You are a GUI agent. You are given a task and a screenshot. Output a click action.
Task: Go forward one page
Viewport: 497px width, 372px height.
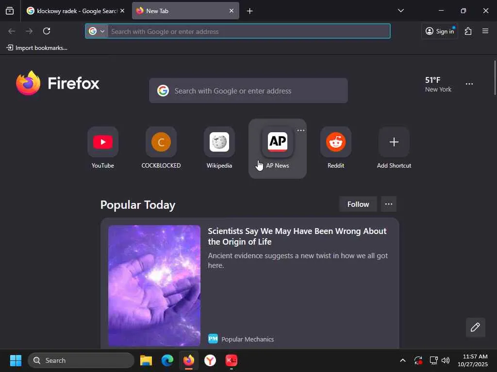pos(29,31)
